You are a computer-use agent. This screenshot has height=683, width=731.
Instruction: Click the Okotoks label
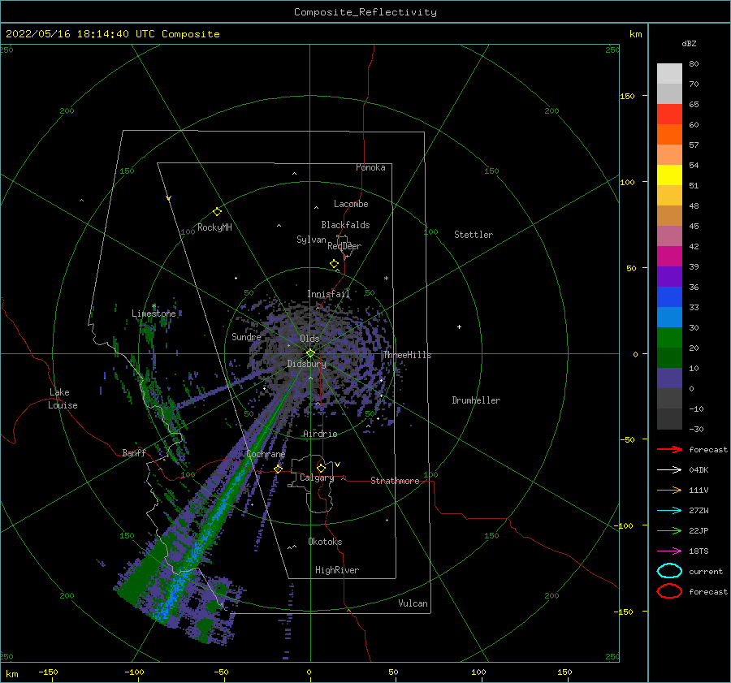[x=325, y=542]
